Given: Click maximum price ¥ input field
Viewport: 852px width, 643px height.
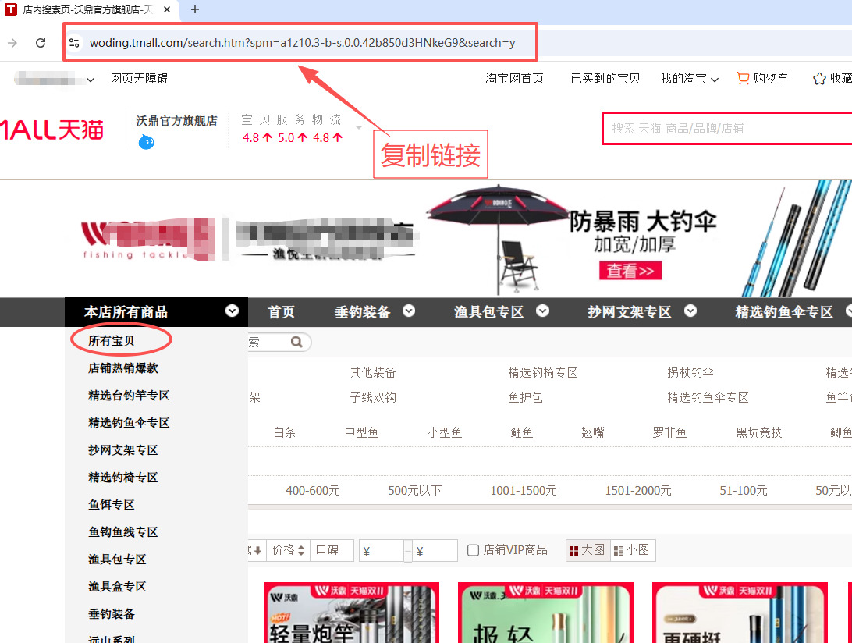Looking at the screenshot, I should [435, 551].
